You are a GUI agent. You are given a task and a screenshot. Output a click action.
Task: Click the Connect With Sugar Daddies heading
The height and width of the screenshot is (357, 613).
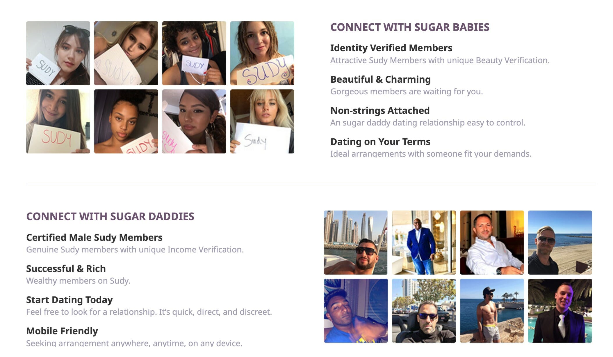(x=110, y=216)
